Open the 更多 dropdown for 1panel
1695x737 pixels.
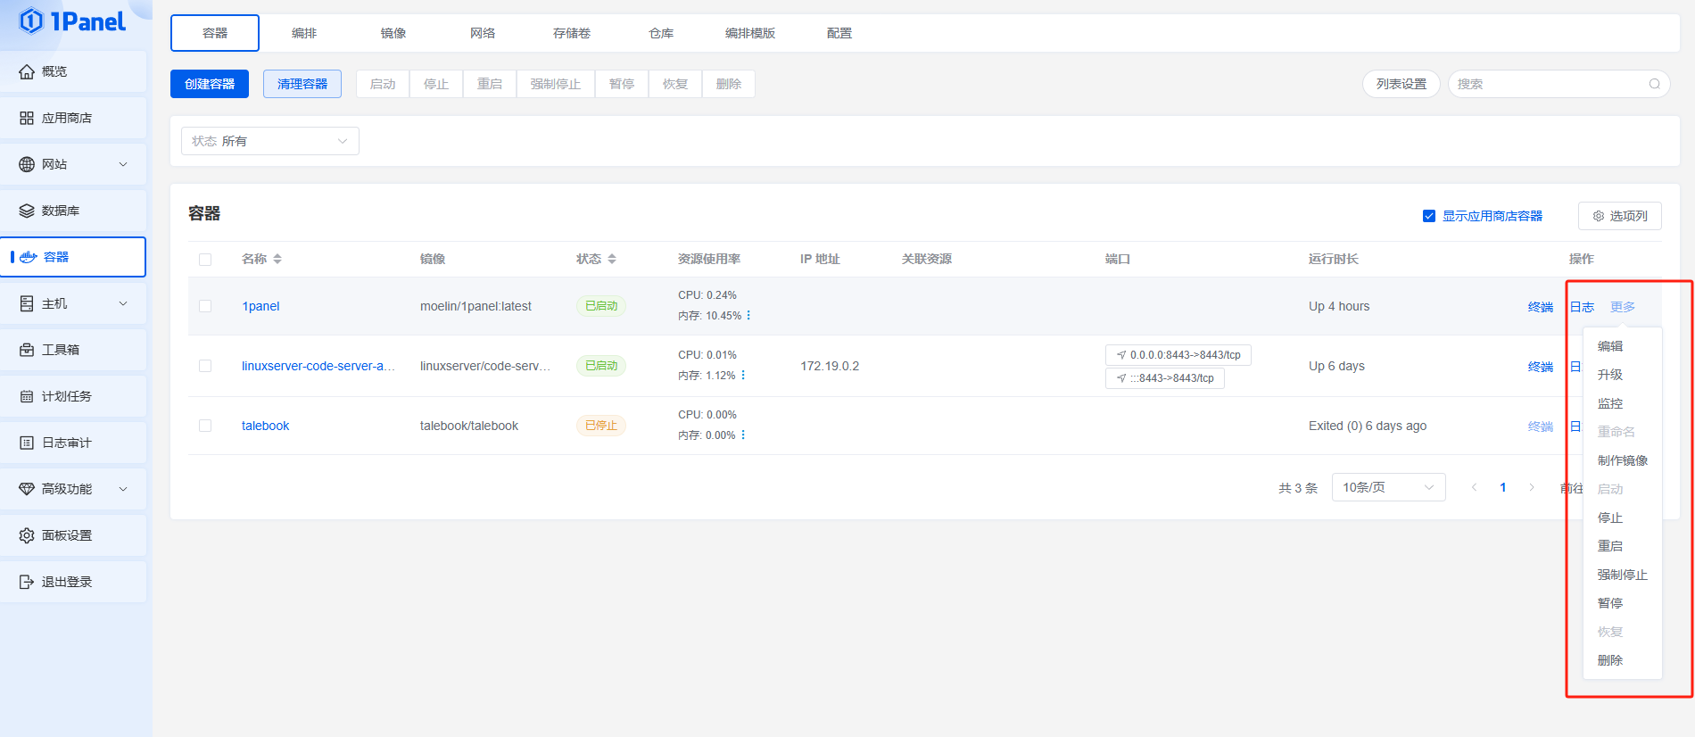point(1623,307)
